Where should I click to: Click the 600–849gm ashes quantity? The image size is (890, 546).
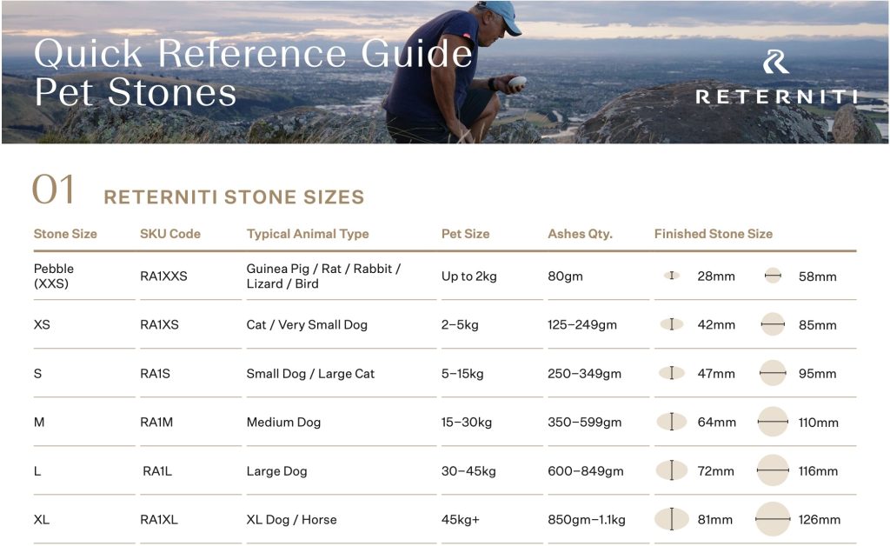point(586,471)
